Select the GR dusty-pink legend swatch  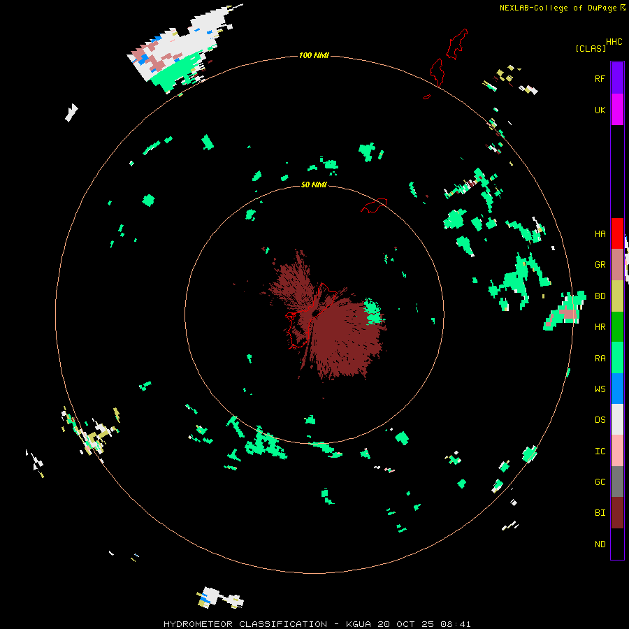pyautogui.click(x=617, y=264)
